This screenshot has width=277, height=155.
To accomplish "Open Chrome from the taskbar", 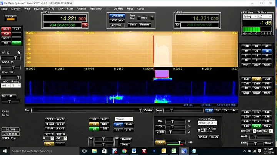I will coord(124,151).
